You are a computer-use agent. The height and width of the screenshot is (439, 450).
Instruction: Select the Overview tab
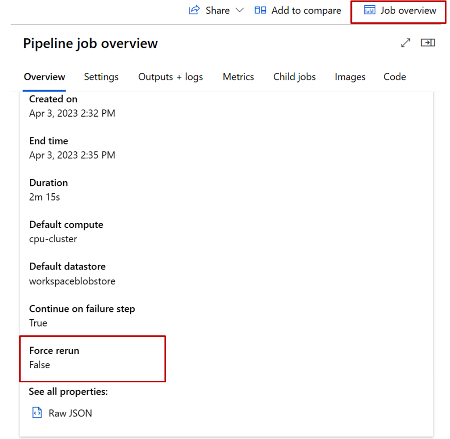point(44,77)
